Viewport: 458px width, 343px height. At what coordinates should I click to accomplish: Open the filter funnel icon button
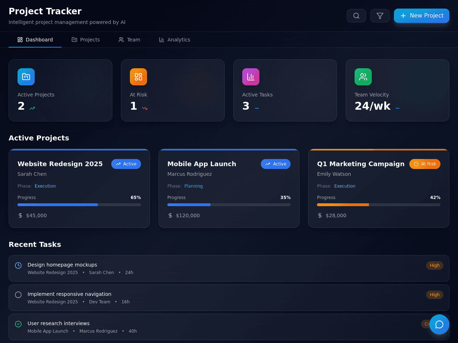pyautogui.click(x=380, y=16)
